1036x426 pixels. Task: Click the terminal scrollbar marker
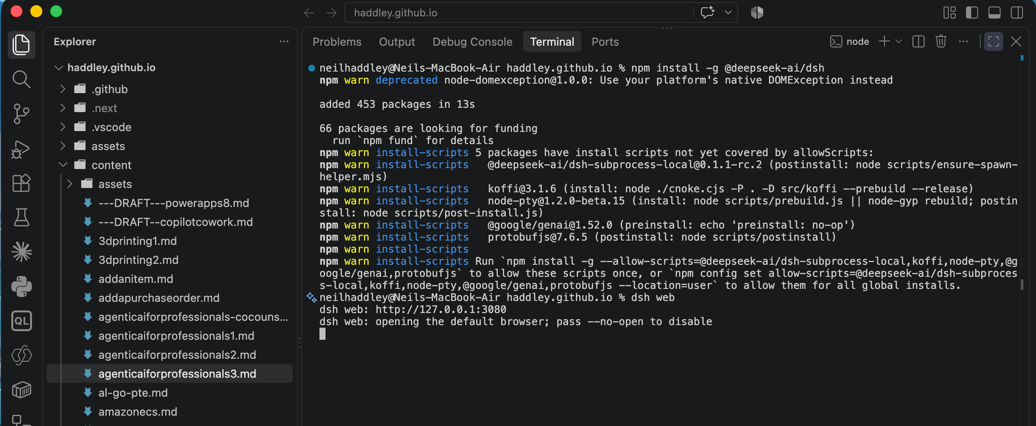click(x=1022, y=285)
